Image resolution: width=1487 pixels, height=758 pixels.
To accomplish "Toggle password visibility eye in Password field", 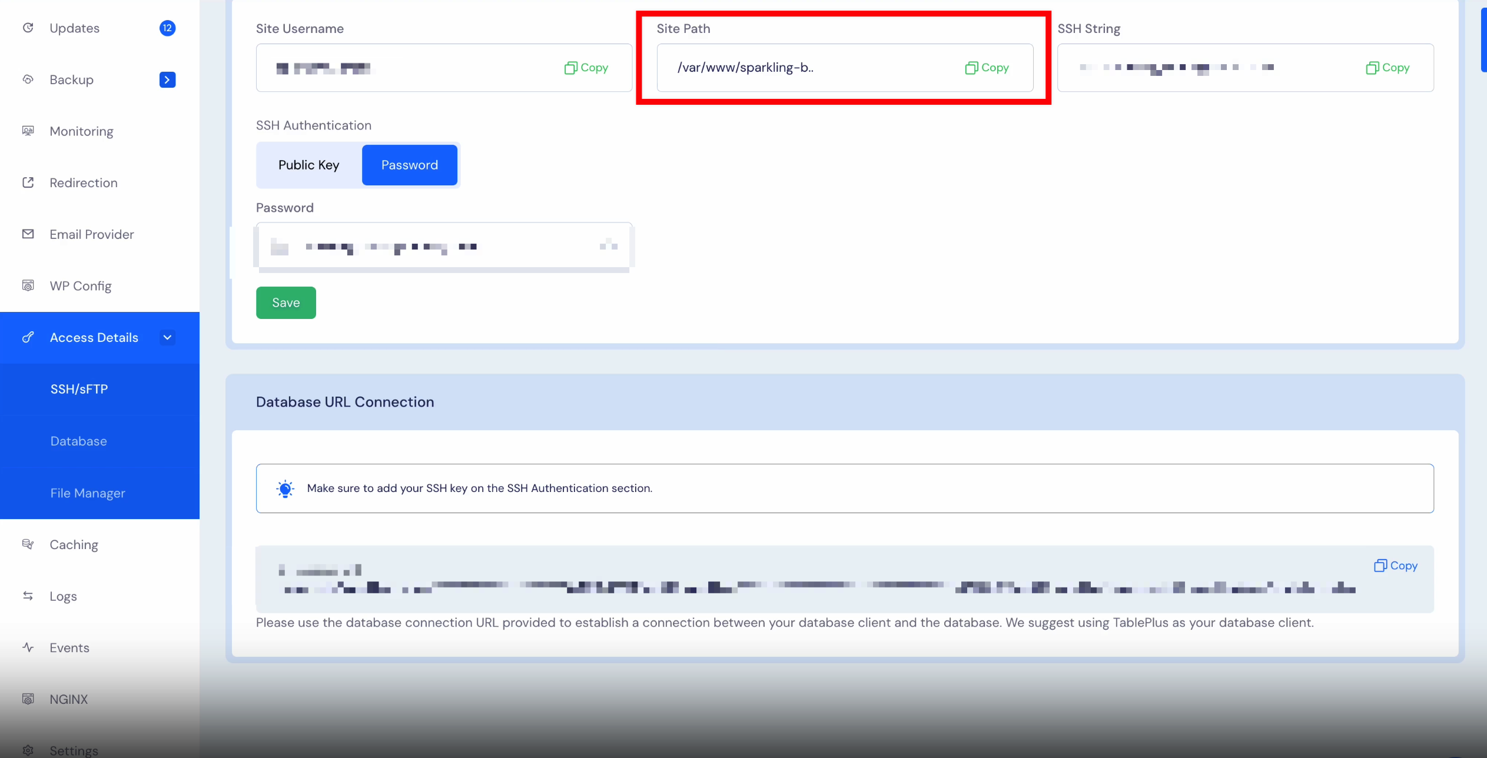I will click(608, 245).
